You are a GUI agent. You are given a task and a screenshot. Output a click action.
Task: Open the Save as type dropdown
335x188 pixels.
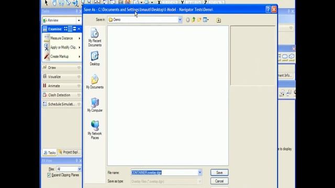[x=200, y=181]
